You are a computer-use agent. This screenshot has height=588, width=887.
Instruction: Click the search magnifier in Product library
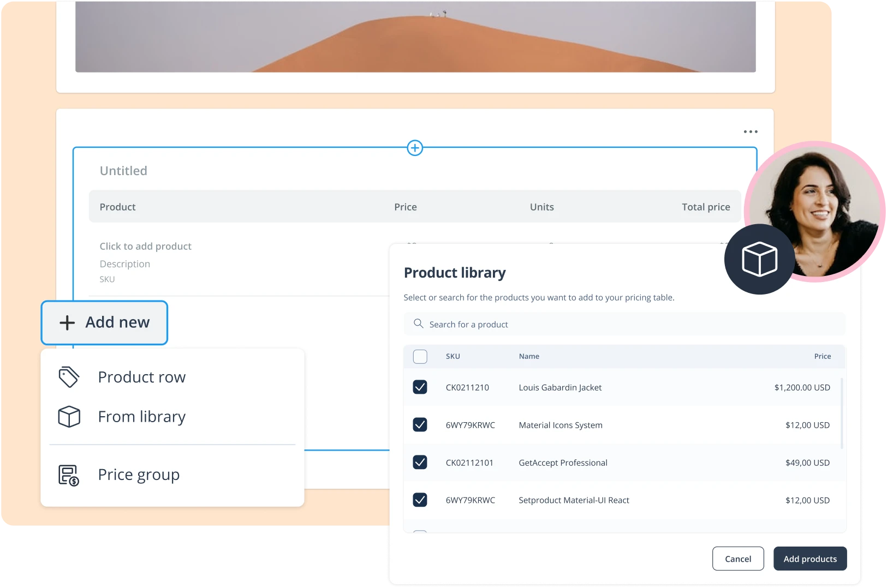pyautogui.click(x=418, y=323)
